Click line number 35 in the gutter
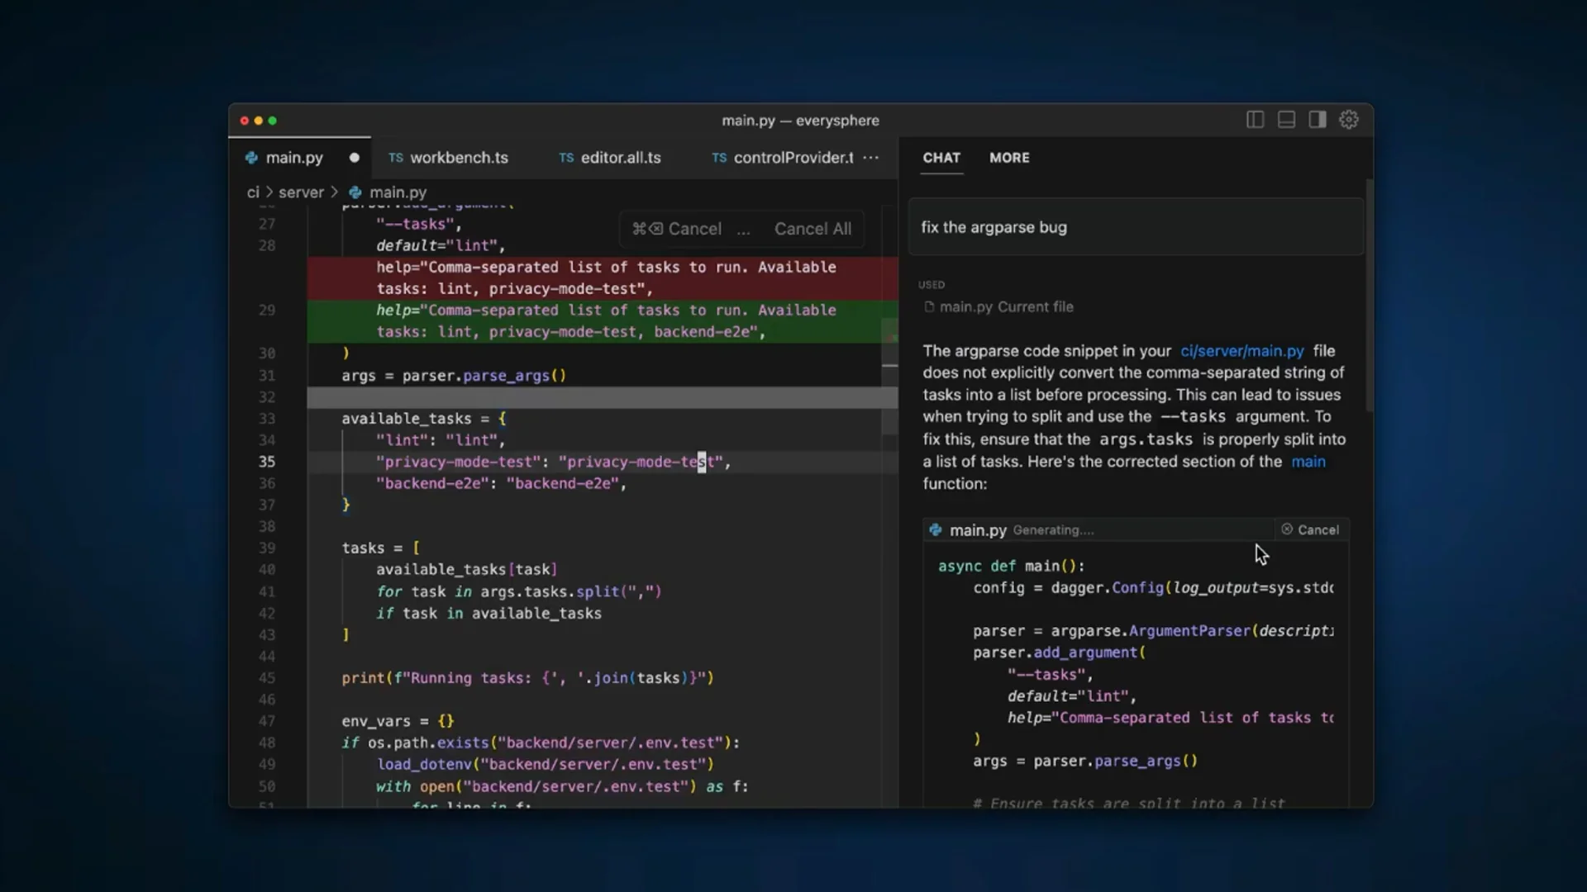 [x=267, y=462]
